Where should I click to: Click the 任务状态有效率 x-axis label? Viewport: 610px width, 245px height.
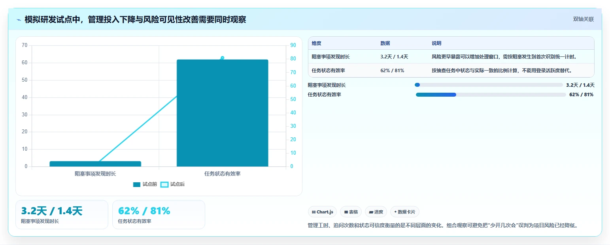(223, 174)
